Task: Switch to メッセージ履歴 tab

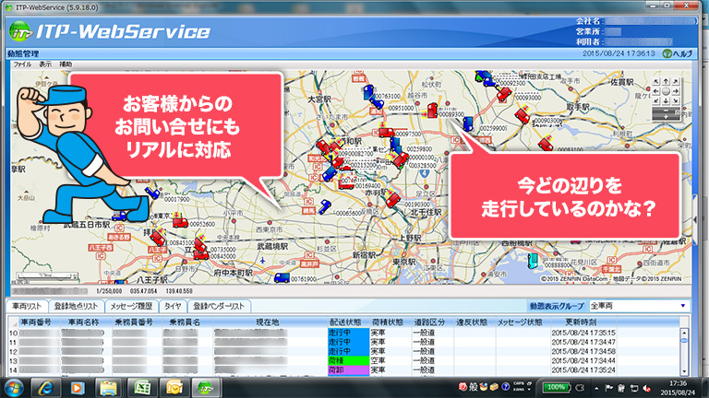Action: tap(132, 306)
